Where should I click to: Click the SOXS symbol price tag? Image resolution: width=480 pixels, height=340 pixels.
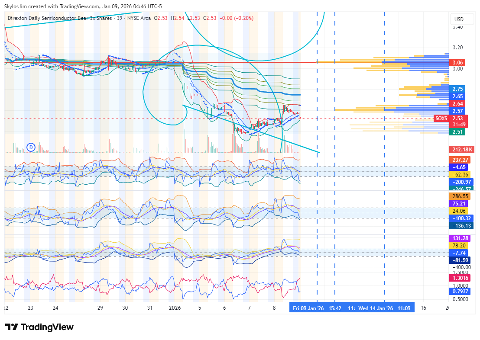pyautogui.click(x=441, y=119)
